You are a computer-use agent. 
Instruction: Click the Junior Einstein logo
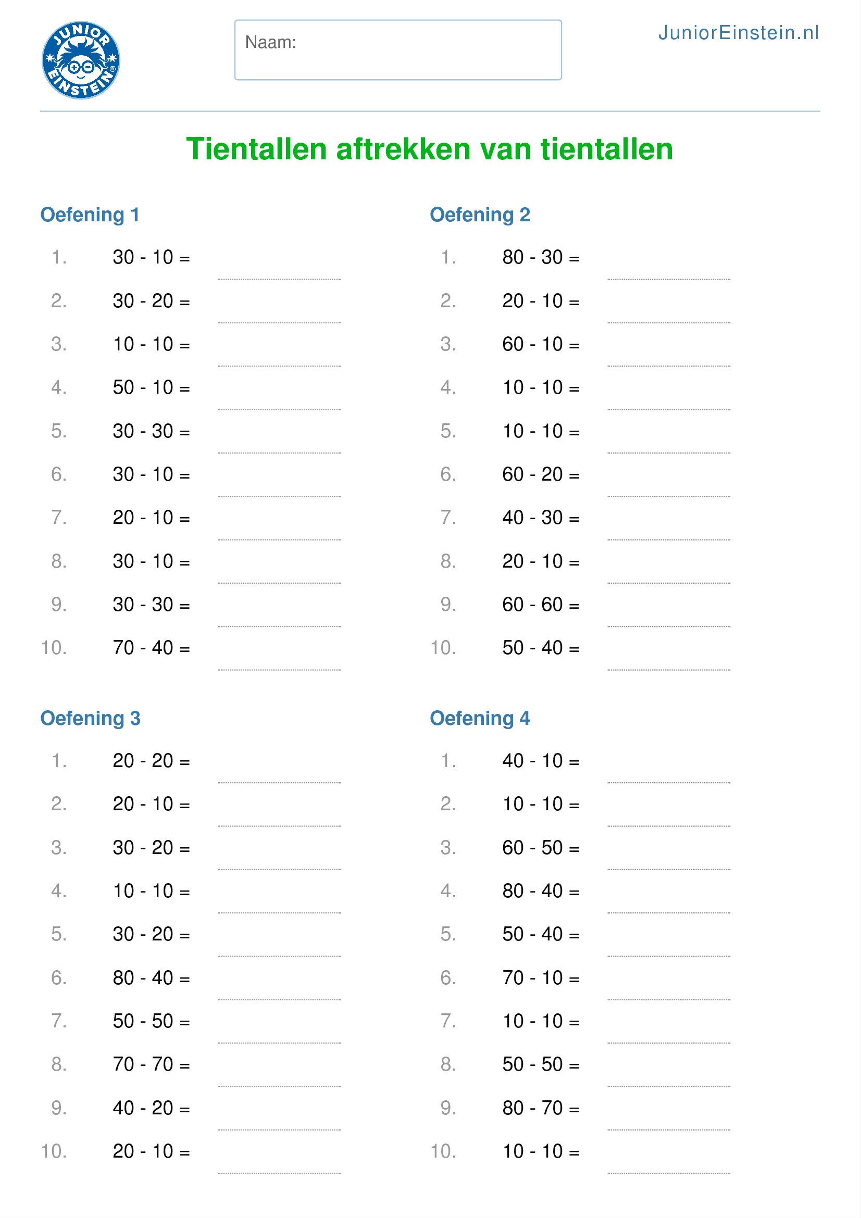81,60
